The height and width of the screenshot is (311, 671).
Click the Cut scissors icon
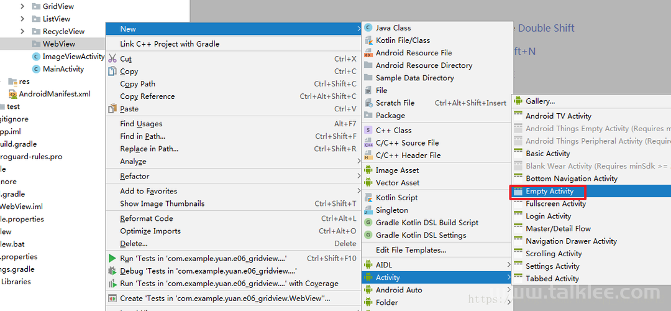click(x=112, y=58)
